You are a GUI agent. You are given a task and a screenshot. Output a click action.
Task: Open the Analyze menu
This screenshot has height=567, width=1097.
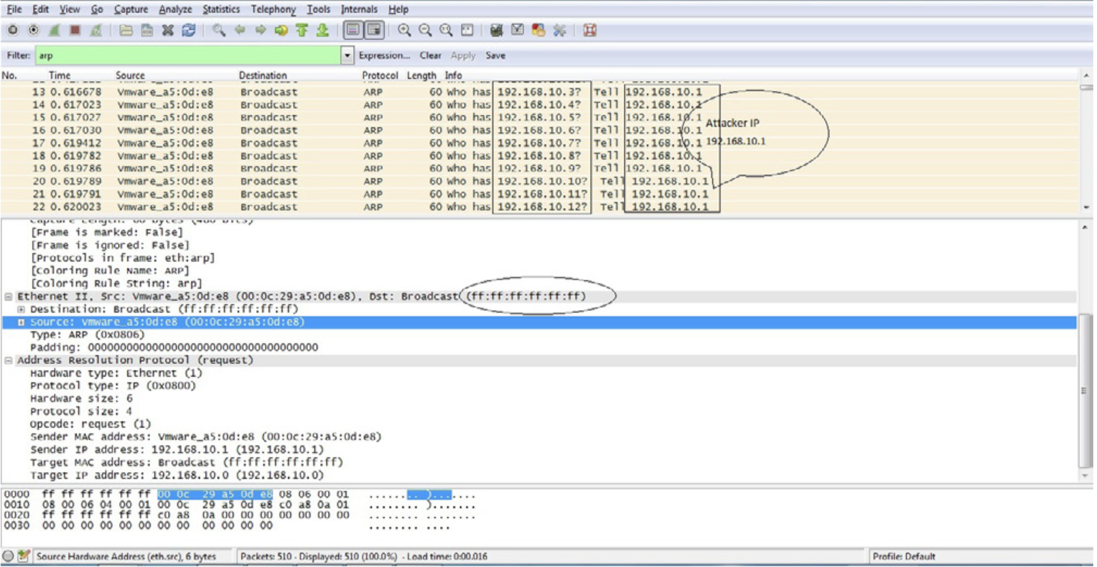175,9
